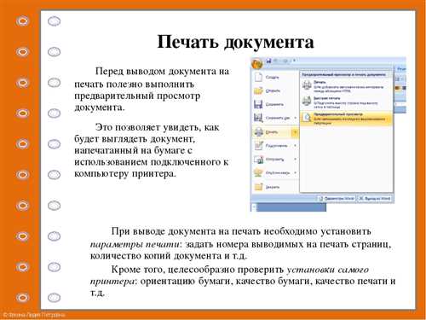The width and height of the screenshot is (426, 320).
Task: Click the Выход из Word button
Action: pyautogui.click(x=375, y=198)
